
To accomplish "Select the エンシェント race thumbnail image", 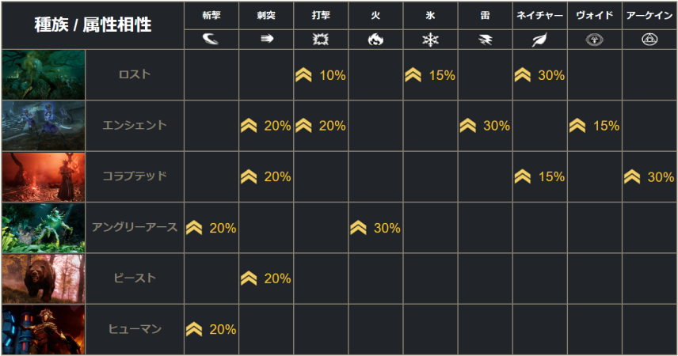I will click(44, 126).
